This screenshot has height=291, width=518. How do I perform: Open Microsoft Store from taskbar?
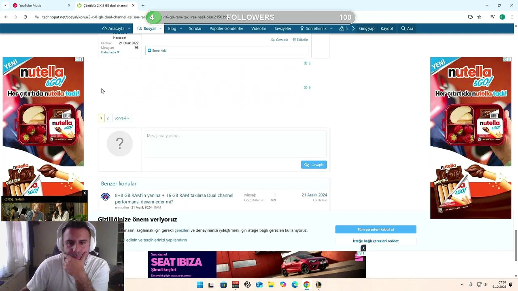click(223, 285)
